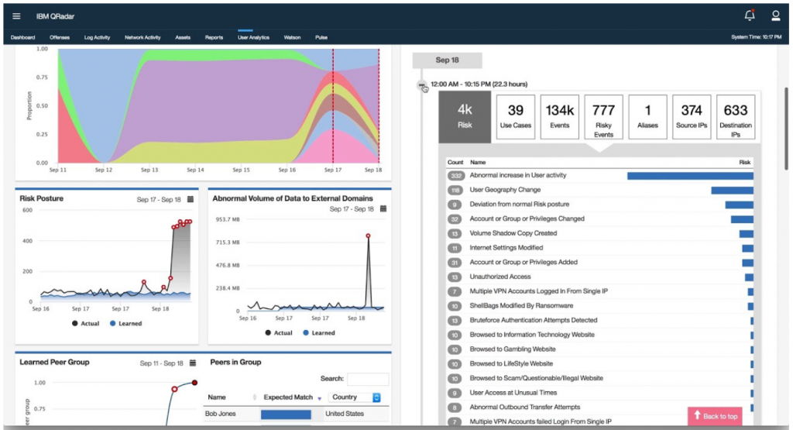Click "User Geography Change" row
This screenshot has width=793, height=430.
pyautogui.click(x=600, y=191)
